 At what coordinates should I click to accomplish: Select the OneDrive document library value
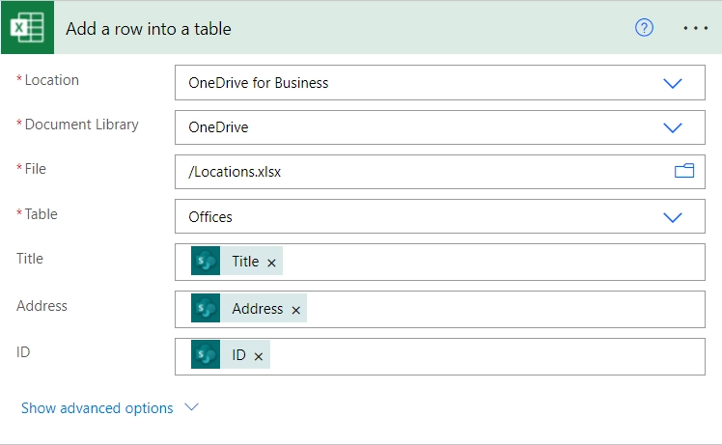click(x=218, y=127)
